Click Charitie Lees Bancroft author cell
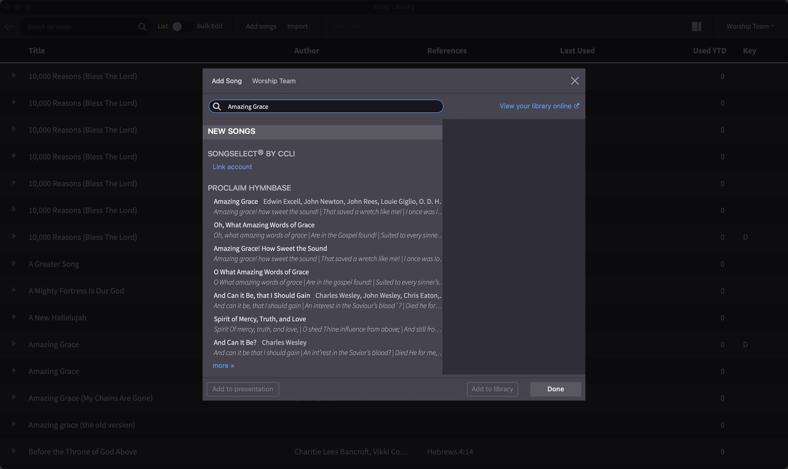Image resolution: width=788 pixels, height=469 pixels. (351, 452)
